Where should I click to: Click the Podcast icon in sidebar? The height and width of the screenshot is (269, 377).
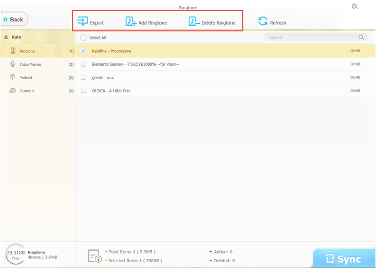(13, 77)
